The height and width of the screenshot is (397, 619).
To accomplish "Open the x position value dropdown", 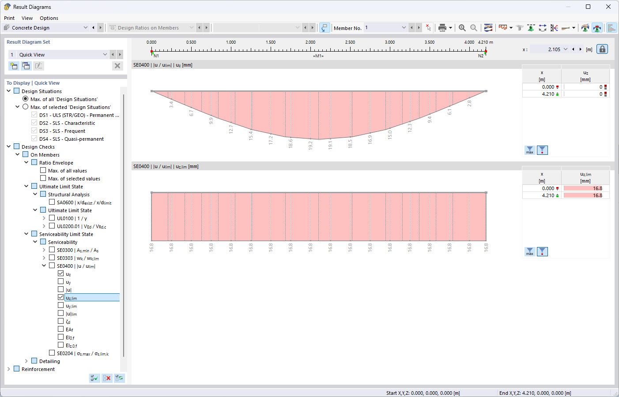I will pyautogui.click(x=565, y=49).
